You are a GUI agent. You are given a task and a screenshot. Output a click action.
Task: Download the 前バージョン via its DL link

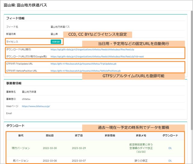click(x=170, y=160)
